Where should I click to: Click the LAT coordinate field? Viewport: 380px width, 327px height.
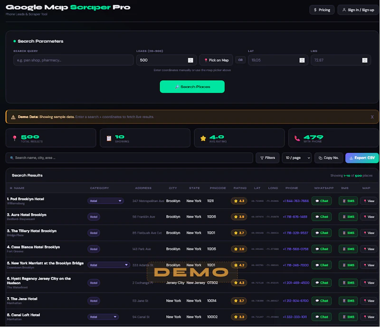(x=278, y=60)
